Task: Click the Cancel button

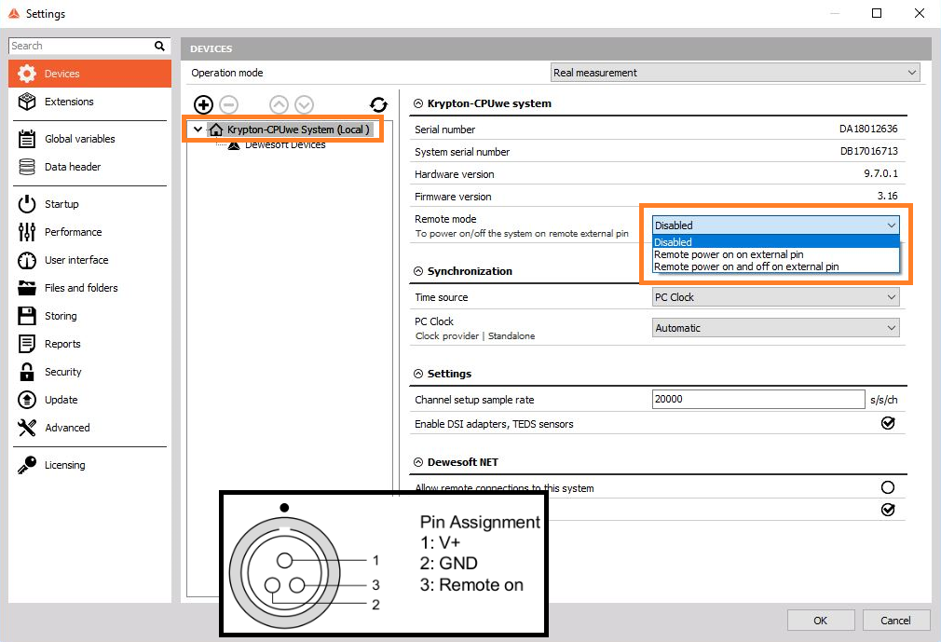Action: 895,621
